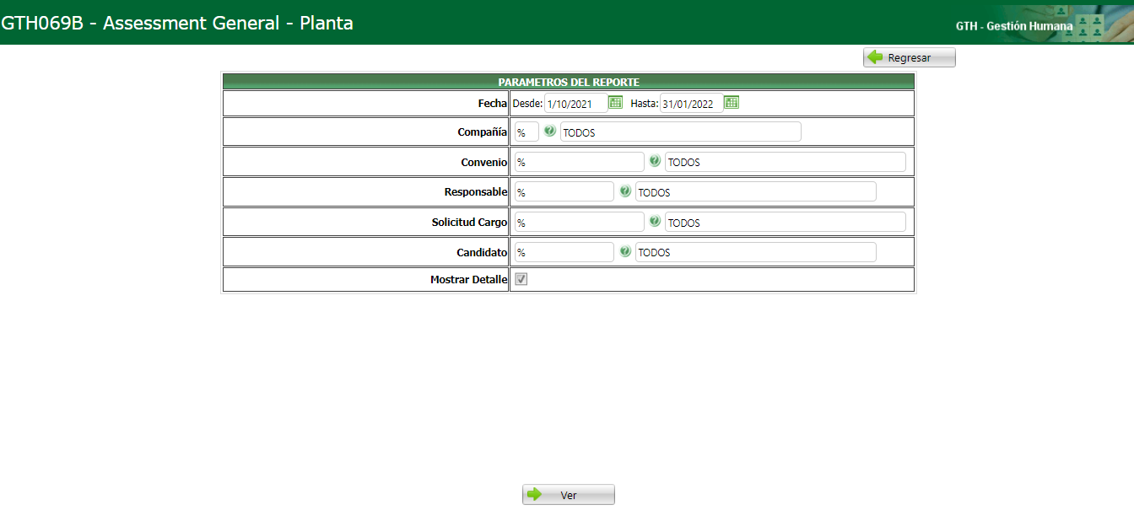This screenshot has width=1134, height=532.
Task: Open Convenio lookup help icon
Action: pyautogui.click(x=655, y=161)
